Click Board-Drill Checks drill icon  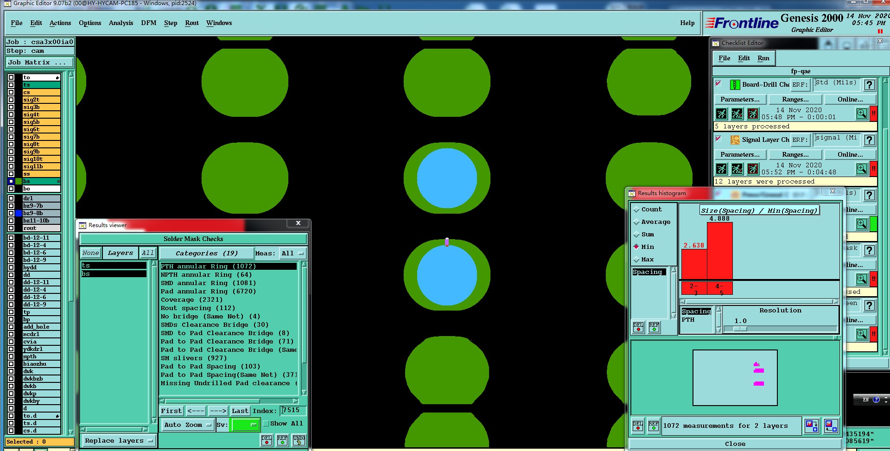click(x=735, y=84)
